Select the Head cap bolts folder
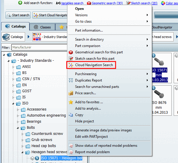Viewport: 178px width, 163px height. point(44,146)
